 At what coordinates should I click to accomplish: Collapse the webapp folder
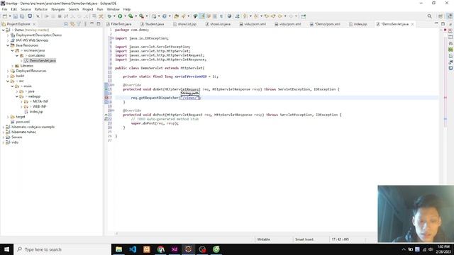[17, 96]
